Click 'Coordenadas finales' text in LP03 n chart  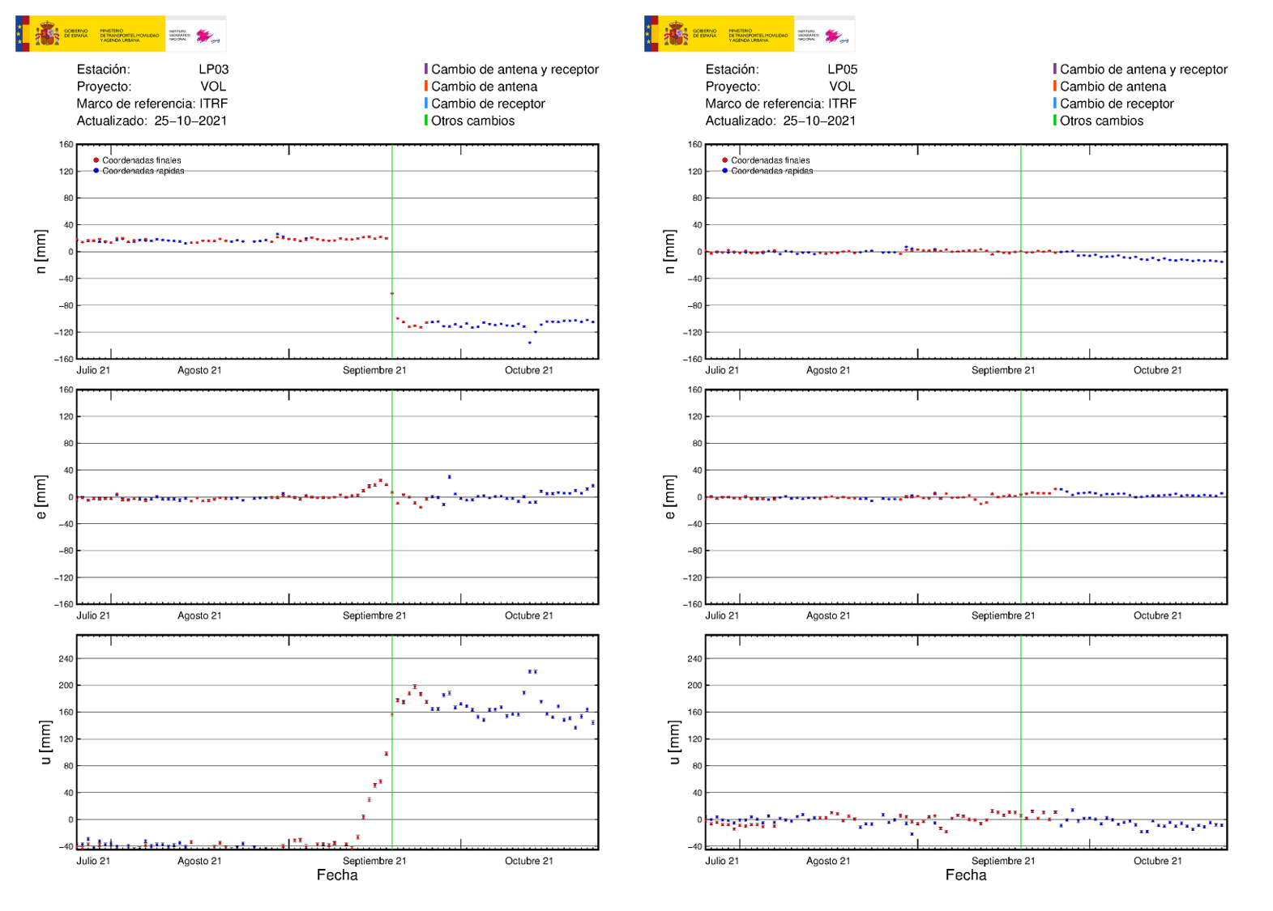click(x=142, y=160)
